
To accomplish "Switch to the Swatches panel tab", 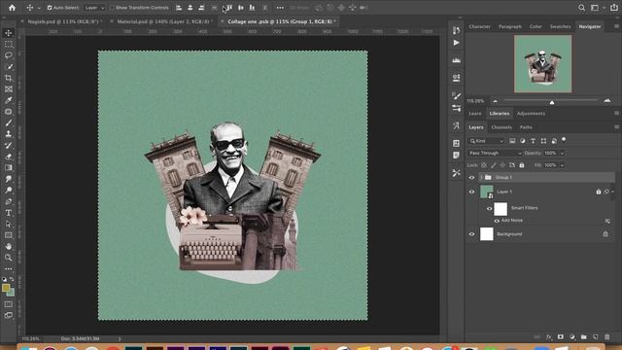I will pos(560,26).
